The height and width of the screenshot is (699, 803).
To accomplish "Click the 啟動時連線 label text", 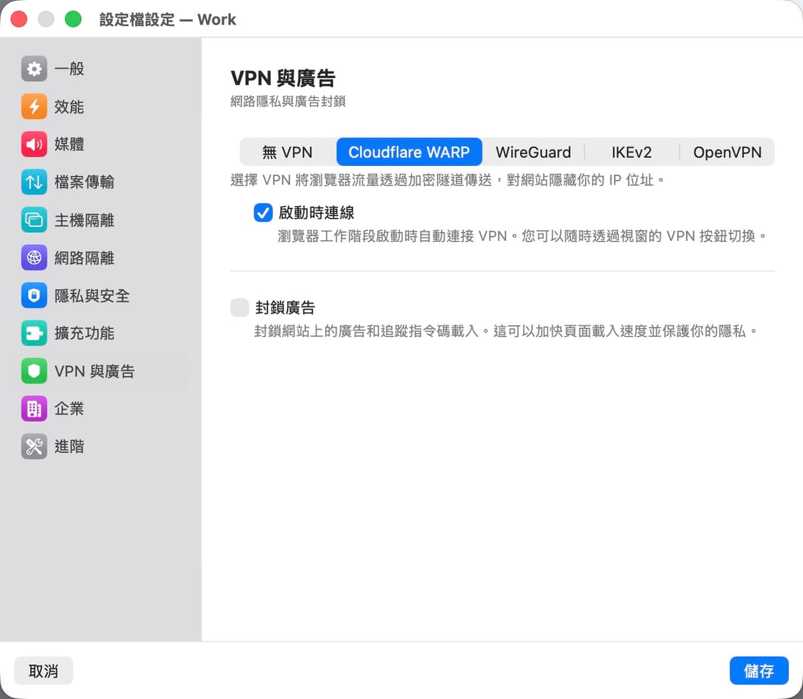I will coord(317,213).
